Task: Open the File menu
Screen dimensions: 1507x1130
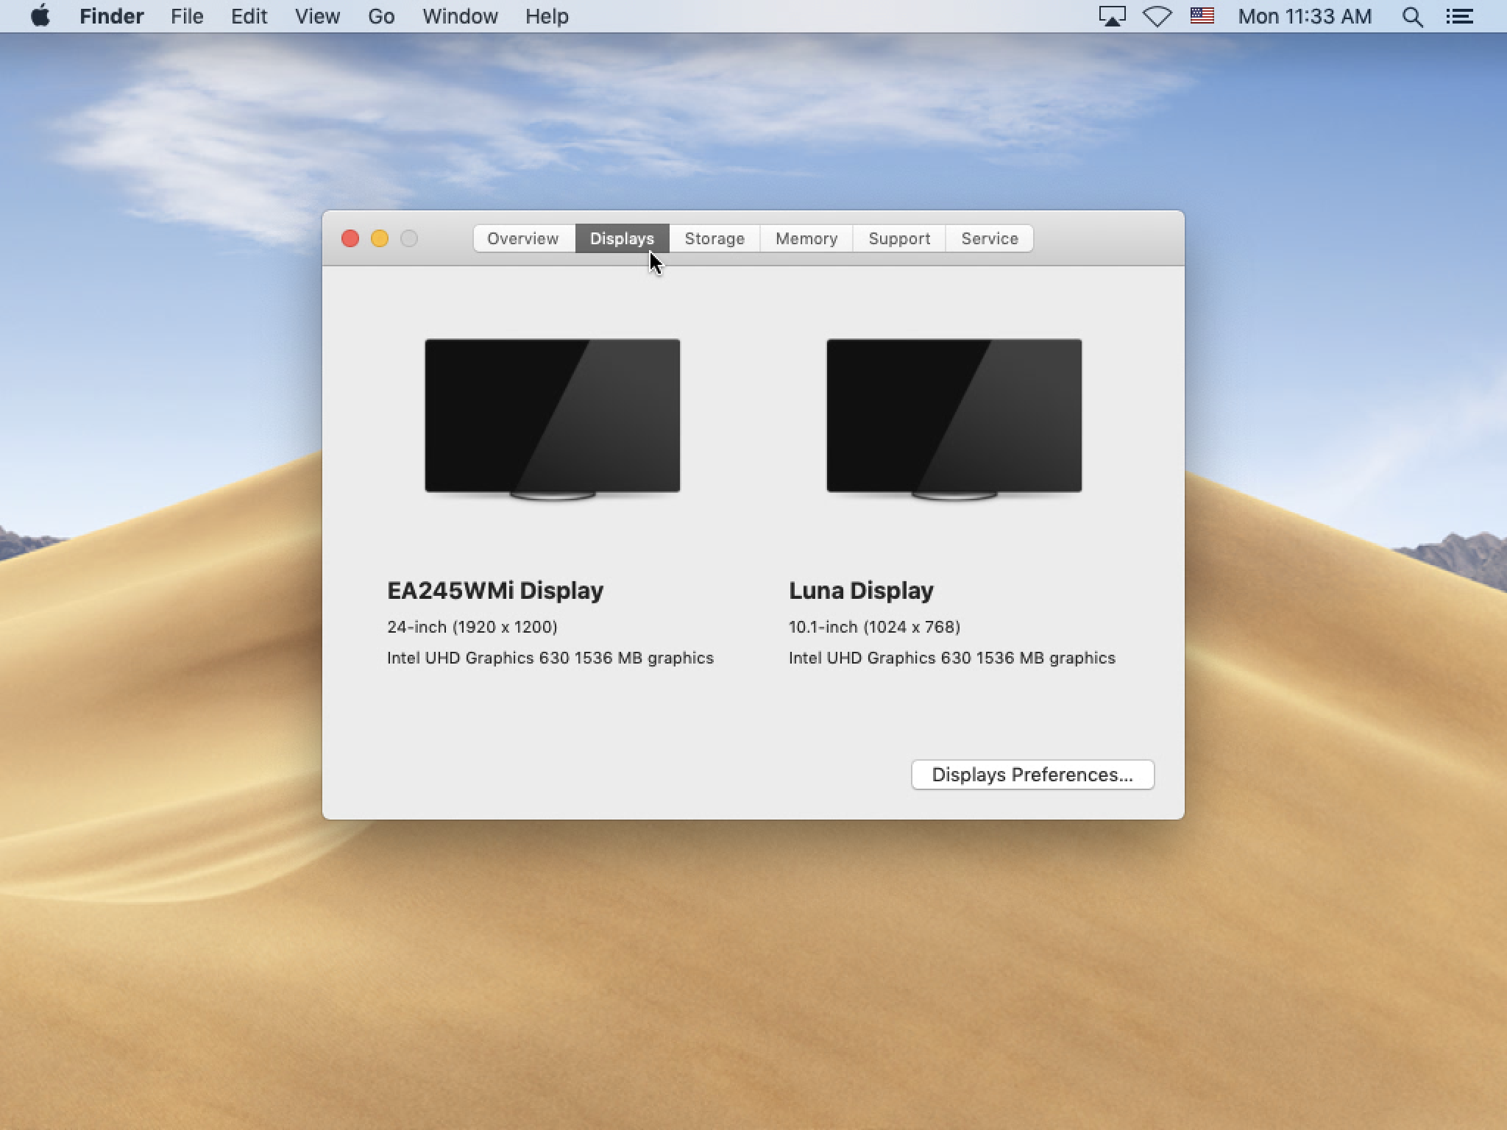Action: coord(187,16)
